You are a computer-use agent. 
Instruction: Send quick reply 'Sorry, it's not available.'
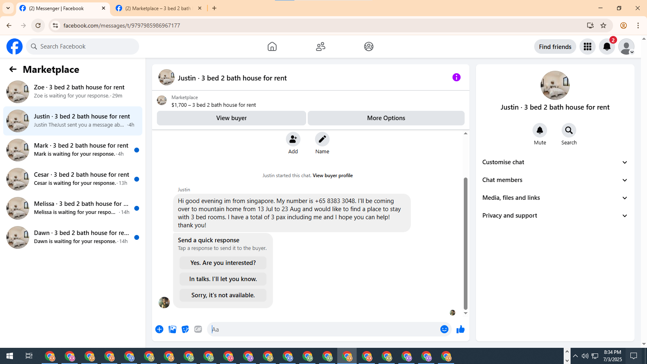click(223, 295)
